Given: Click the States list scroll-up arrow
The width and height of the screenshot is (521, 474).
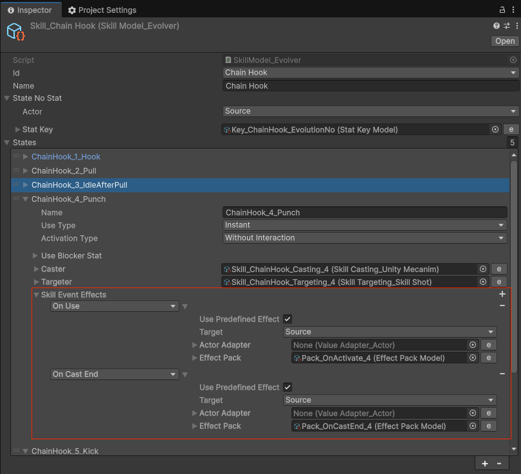Looking at the screenshot, I should (514, 155).
